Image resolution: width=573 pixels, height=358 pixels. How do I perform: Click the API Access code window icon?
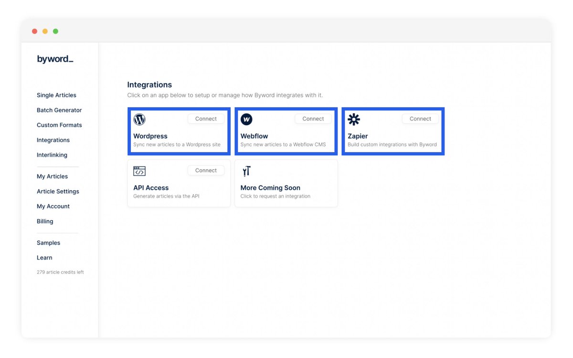tap(139, 171)
